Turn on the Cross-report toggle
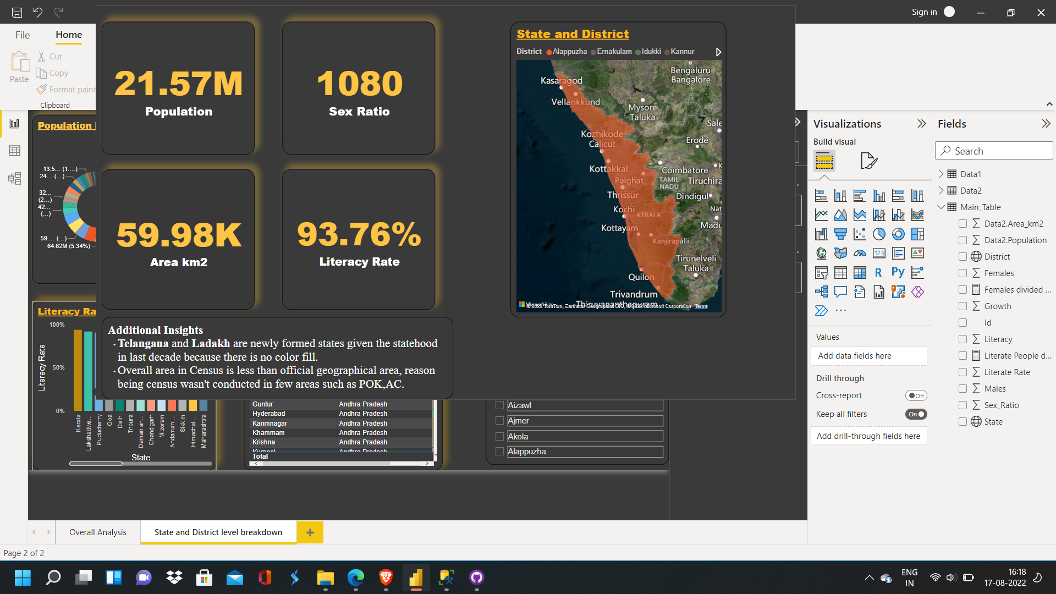Viewport: 1056px width, 594px height. pyautogui.click(x=916, y=395)
